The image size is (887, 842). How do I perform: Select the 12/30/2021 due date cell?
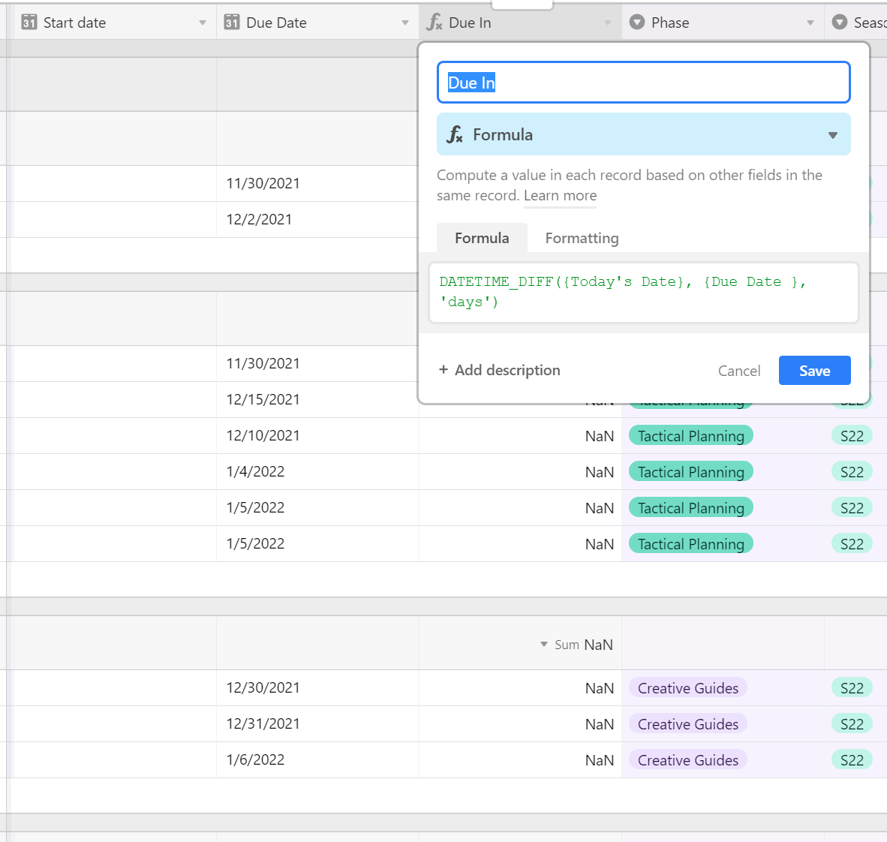318,688
